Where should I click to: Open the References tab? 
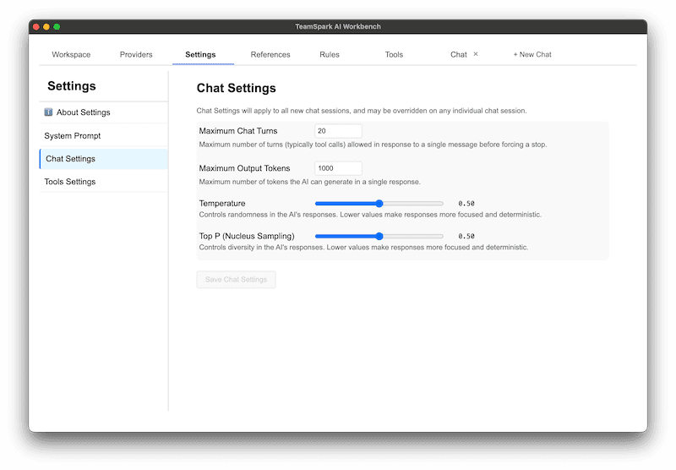click(270, 55)
